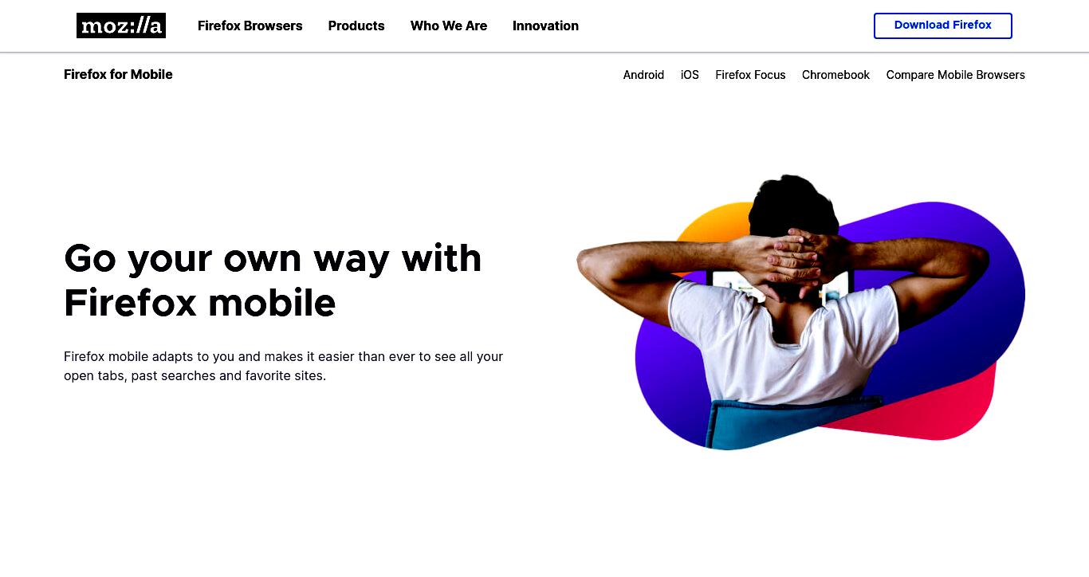
Task: Expand the Products menu
Action: pyautogui.click(x=356, y=26)
